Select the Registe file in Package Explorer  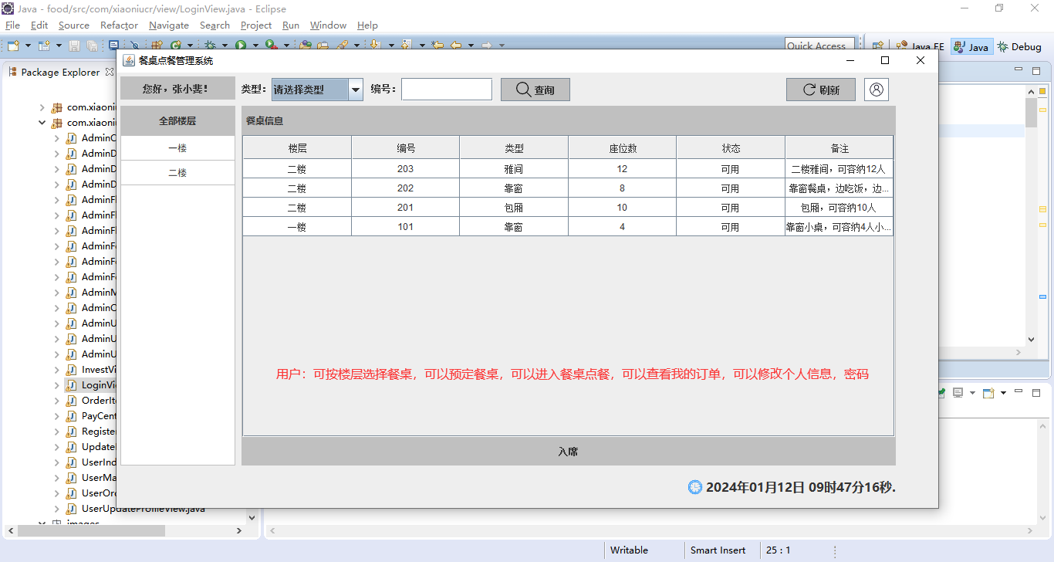91,432
